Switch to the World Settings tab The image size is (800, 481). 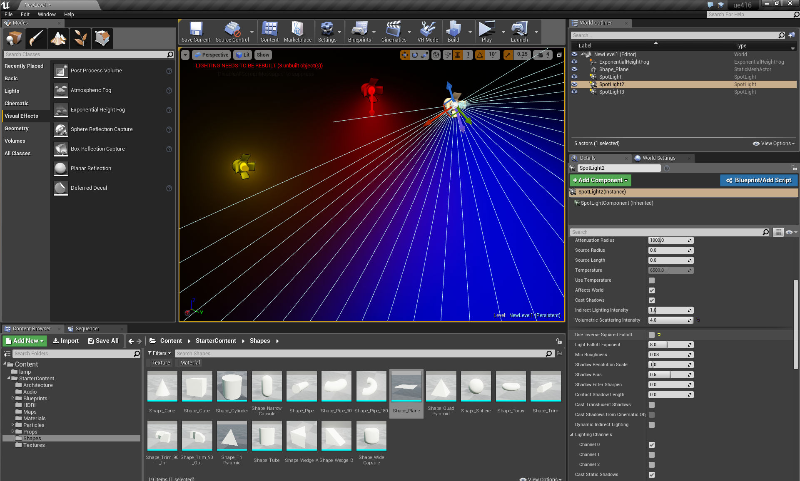point(658,158)
